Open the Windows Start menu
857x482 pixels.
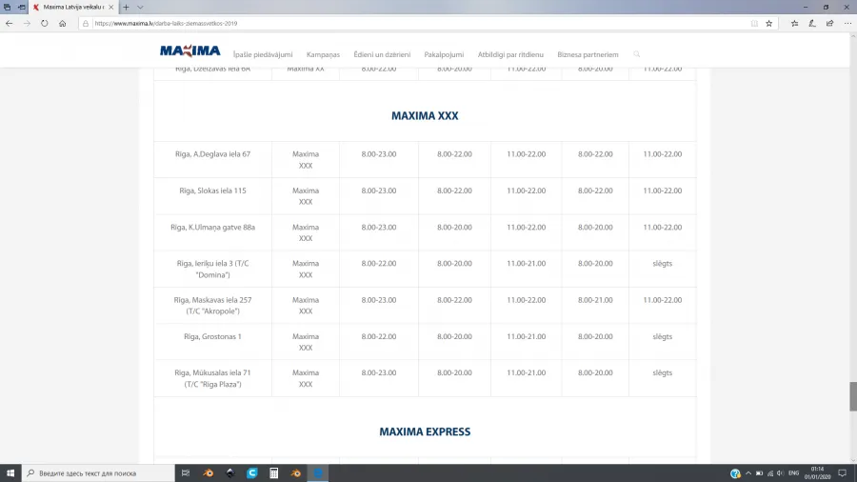pyautogui.click(x=10, y=473)
